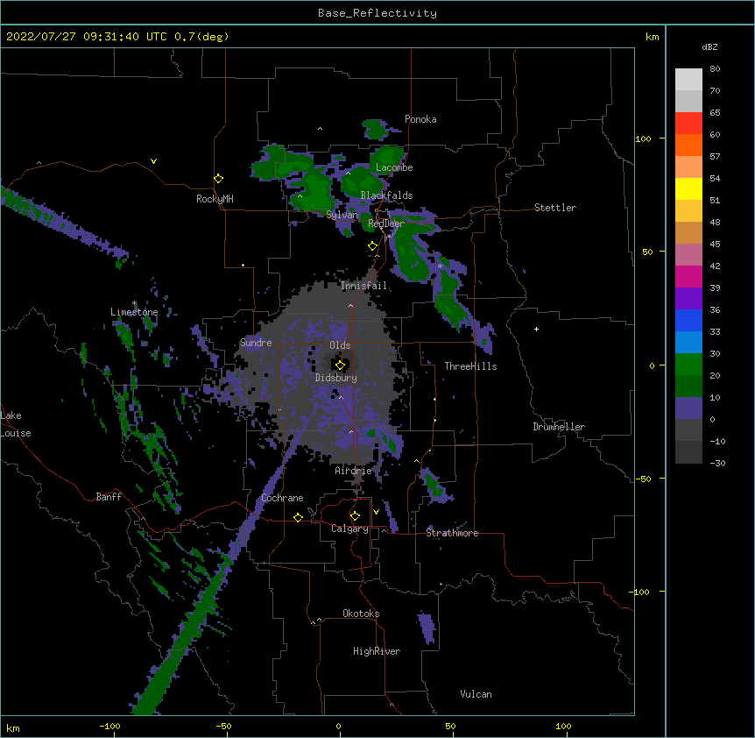Pick the red swatch in dBZ legend
The width and height of the screenshot is (755, 738).
pos(688,124)
